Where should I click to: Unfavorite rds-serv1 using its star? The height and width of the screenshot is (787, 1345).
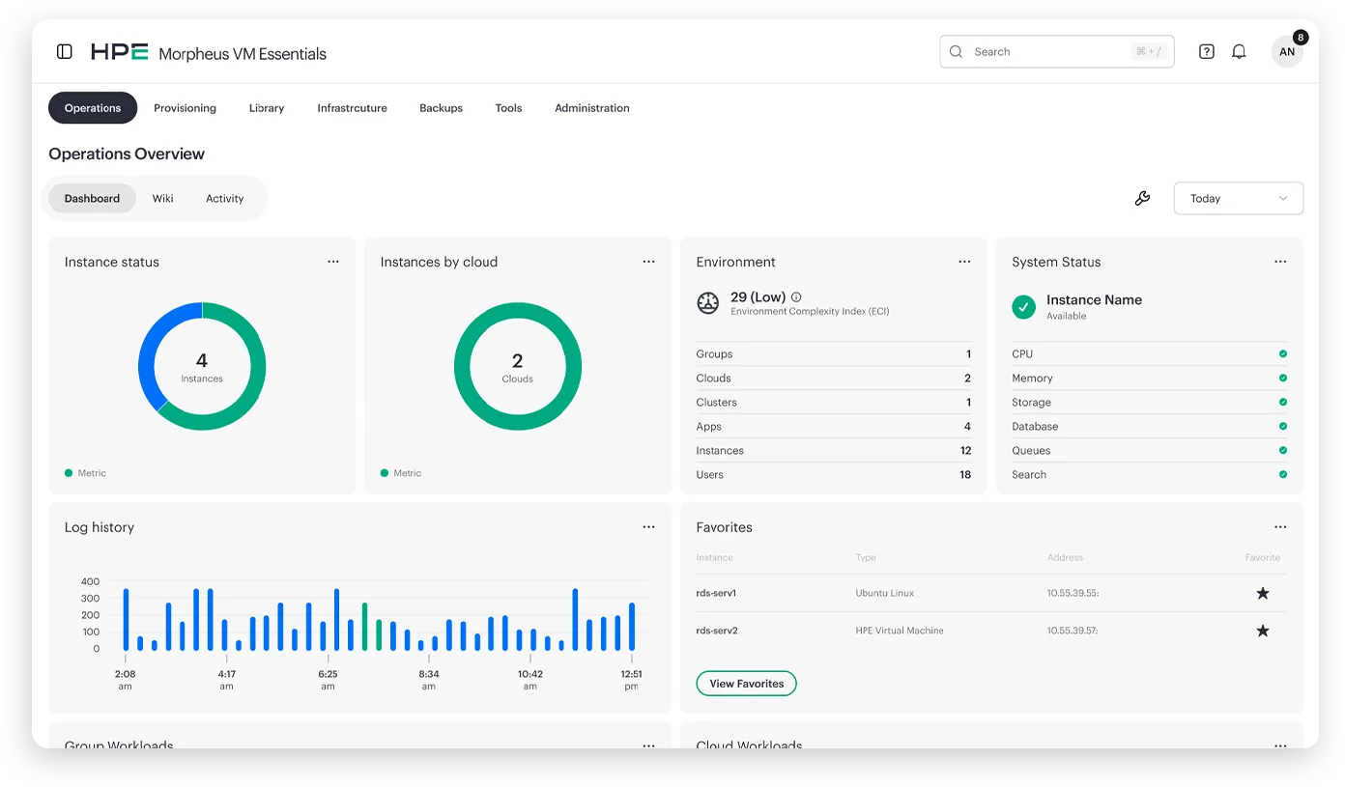coord(1262,593)
